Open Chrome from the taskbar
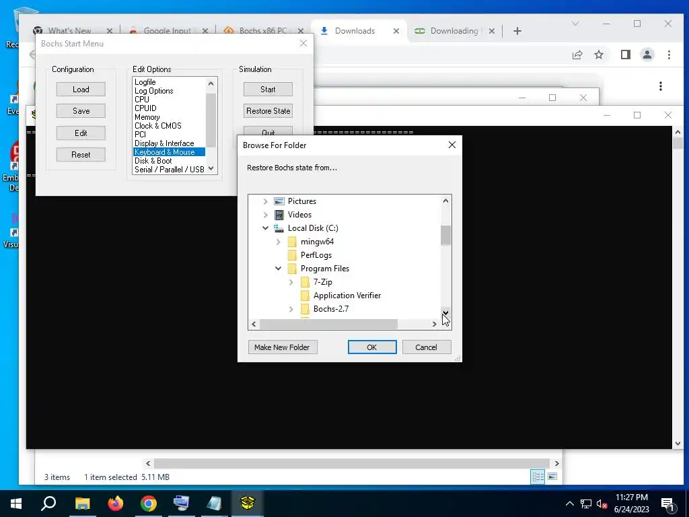This screenshot has width=689, height=517. click(149, 504)
